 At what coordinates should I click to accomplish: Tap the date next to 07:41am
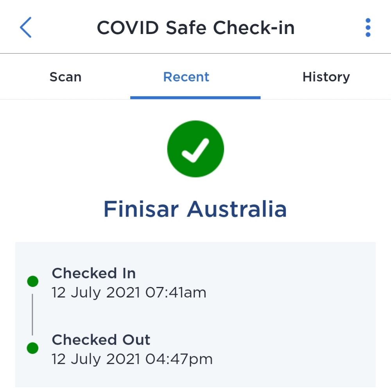point(96,292)
